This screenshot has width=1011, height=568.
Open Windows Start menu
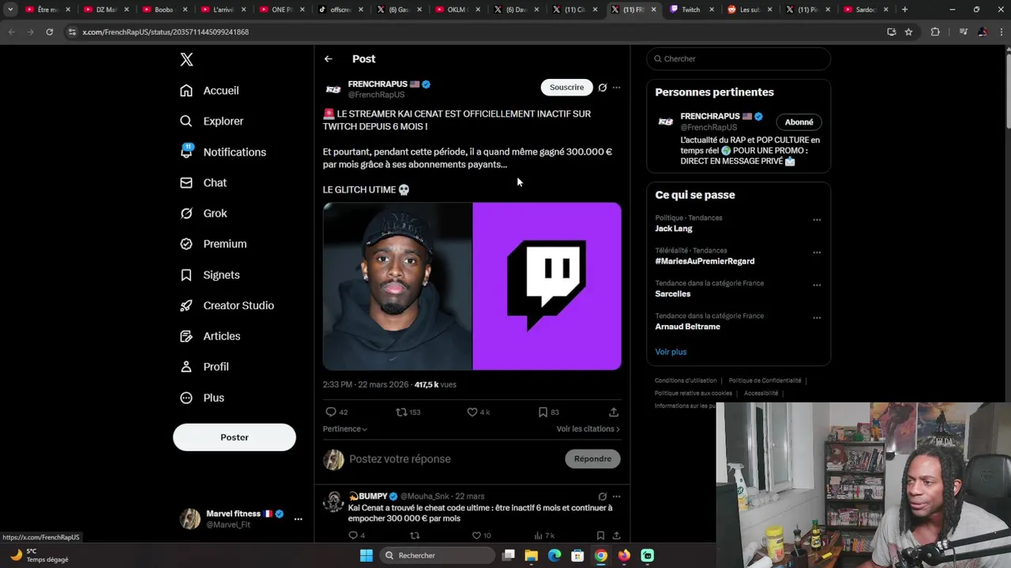click(x=366, y=555)
